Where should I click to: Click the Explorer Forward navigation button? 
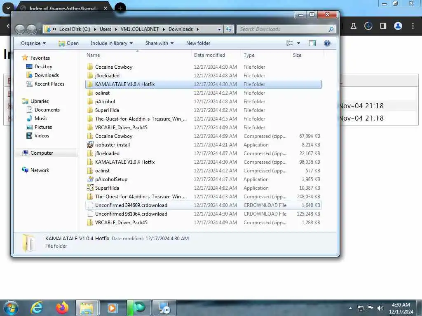(31, 29)
